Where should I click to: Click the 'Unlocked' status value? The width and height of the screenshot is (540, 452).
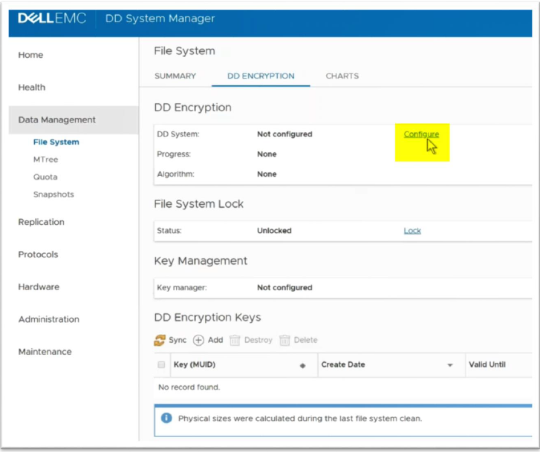pos(274,231)
